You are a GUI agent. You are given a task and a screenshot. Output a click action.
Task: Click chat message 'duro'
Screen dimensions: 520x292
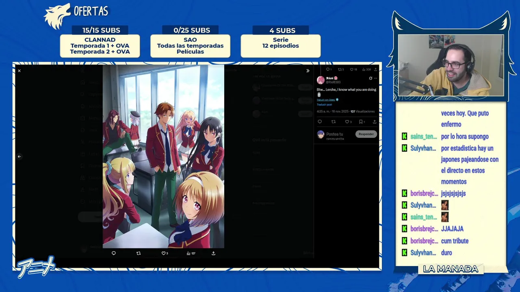pos(446,253)
